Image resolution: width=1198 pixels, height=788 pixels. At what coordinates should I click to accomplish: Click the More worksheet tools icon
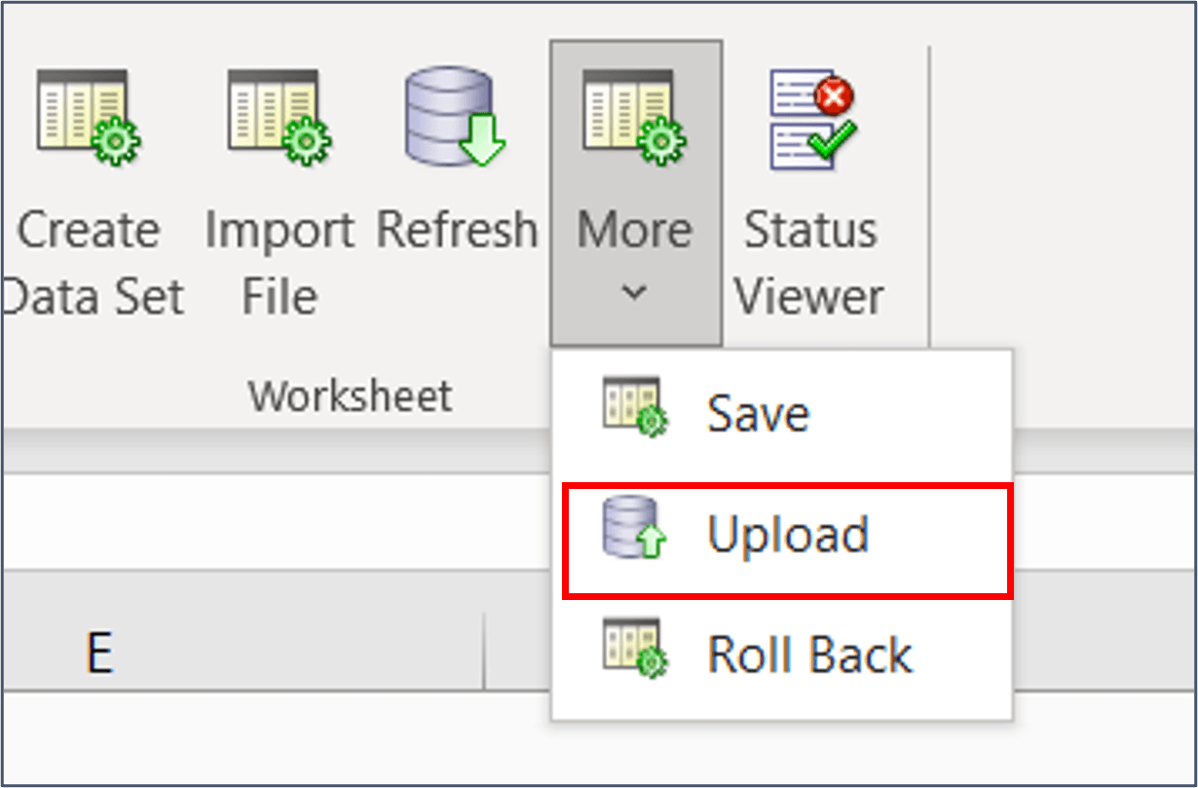[x=634, y=117]
